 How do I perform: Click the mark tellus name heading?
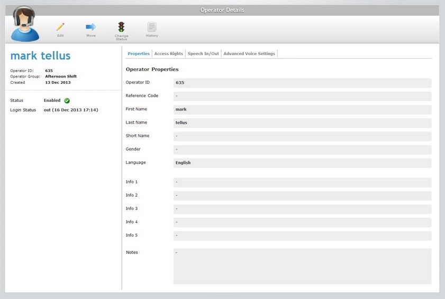point(40,56)
